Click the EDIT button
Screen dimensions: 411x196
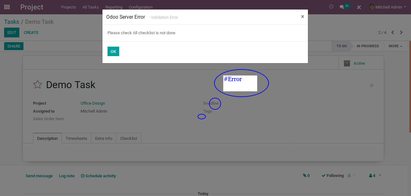[x=12, y=32]
